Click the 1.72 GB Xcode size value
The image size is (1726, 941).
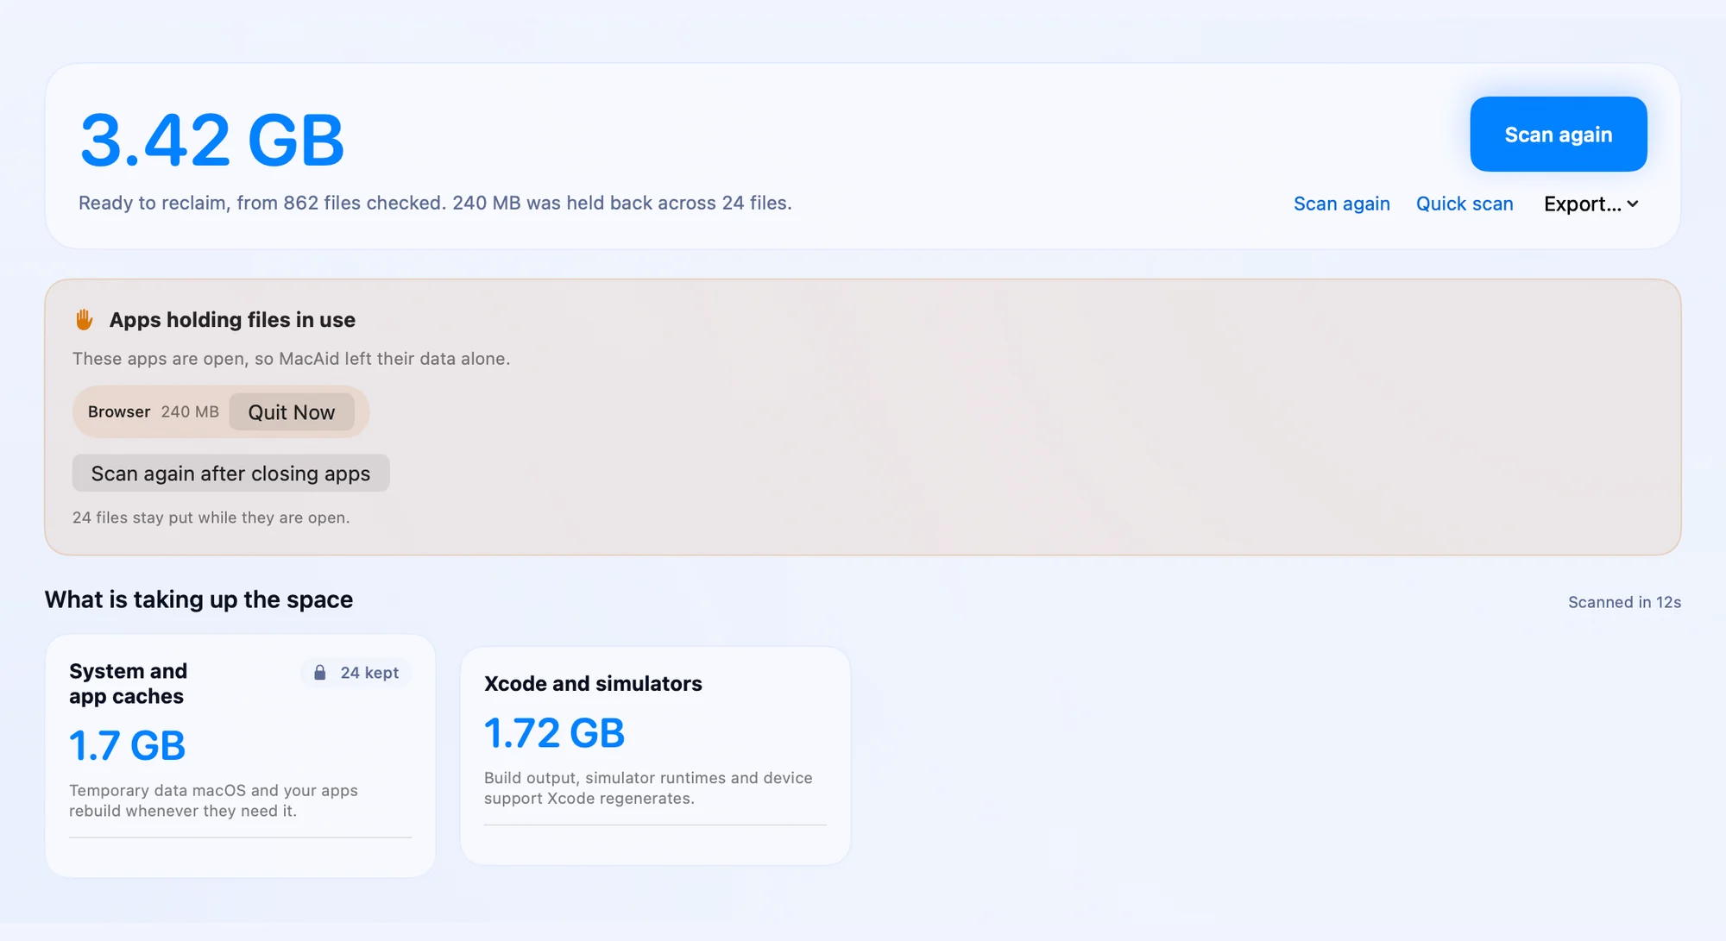[554, 734]
